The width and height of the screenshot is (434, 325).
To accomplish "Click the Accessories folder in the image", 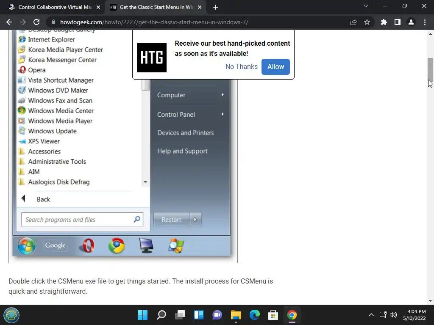I will pyautogui.click(x=39, y=151).
